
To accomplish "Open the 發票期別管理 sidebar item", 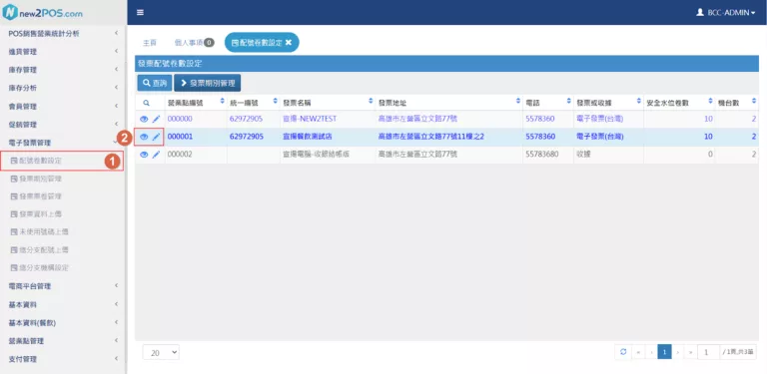I will 37,179.
